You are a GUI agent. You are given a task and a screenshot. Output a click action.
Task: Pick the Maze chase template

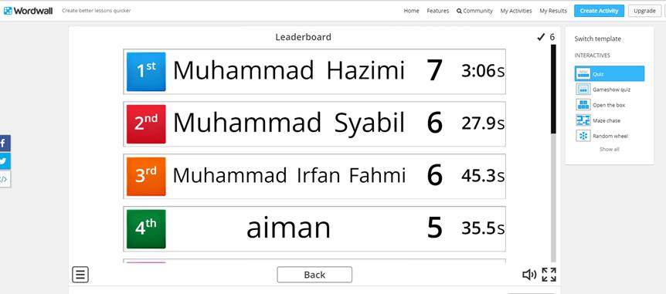pos(610,120)
